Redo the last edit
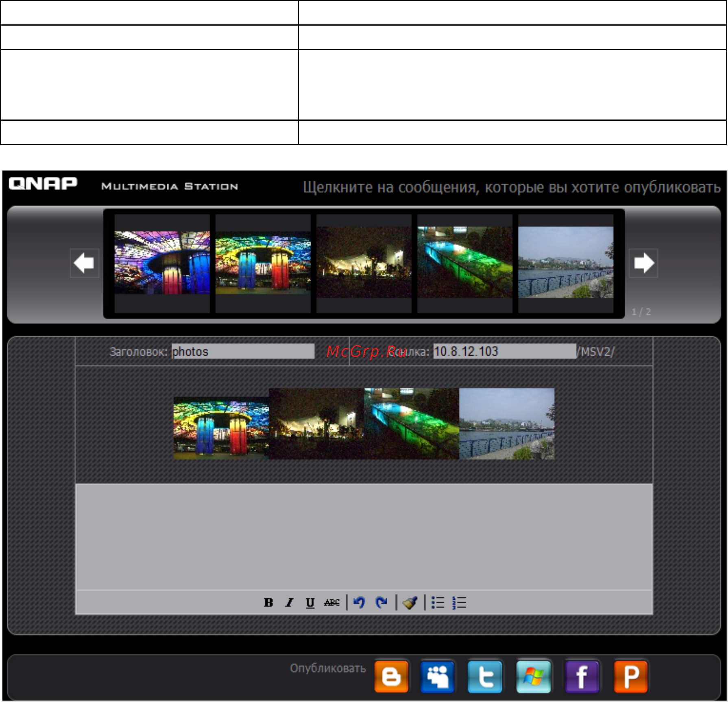This screenshot has height=702, width=728. point(381,602)
